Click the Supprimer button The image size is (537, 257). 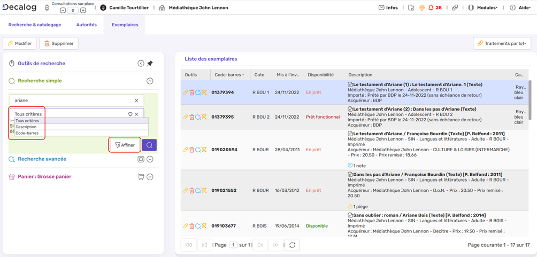[x=58, y=43]
